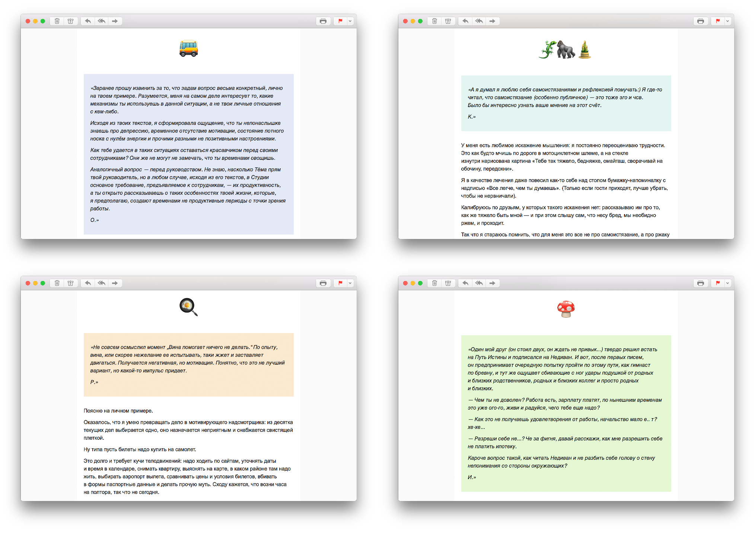Delete the message in the bus emoji window
The width and height of the screenshot is (755, 533).
tap(57, 21)
